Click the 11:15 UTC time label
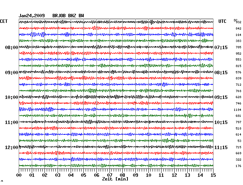243x185 pixels. (x=221, y=147)
